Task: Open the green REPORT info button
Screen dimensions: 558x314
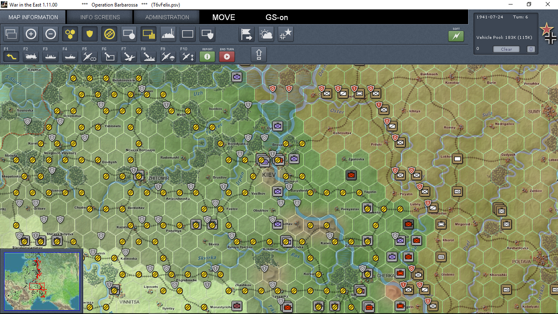Action: (x=207, y=56)
